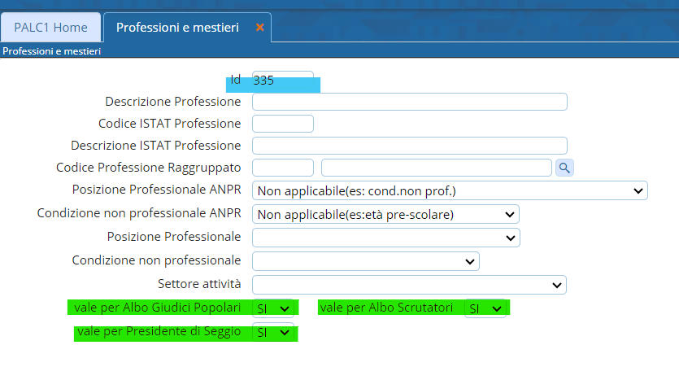Click the vale per Presidente di Seggio label
The width and height of the screenshot is (679, 380).
(x=158, y=332)
